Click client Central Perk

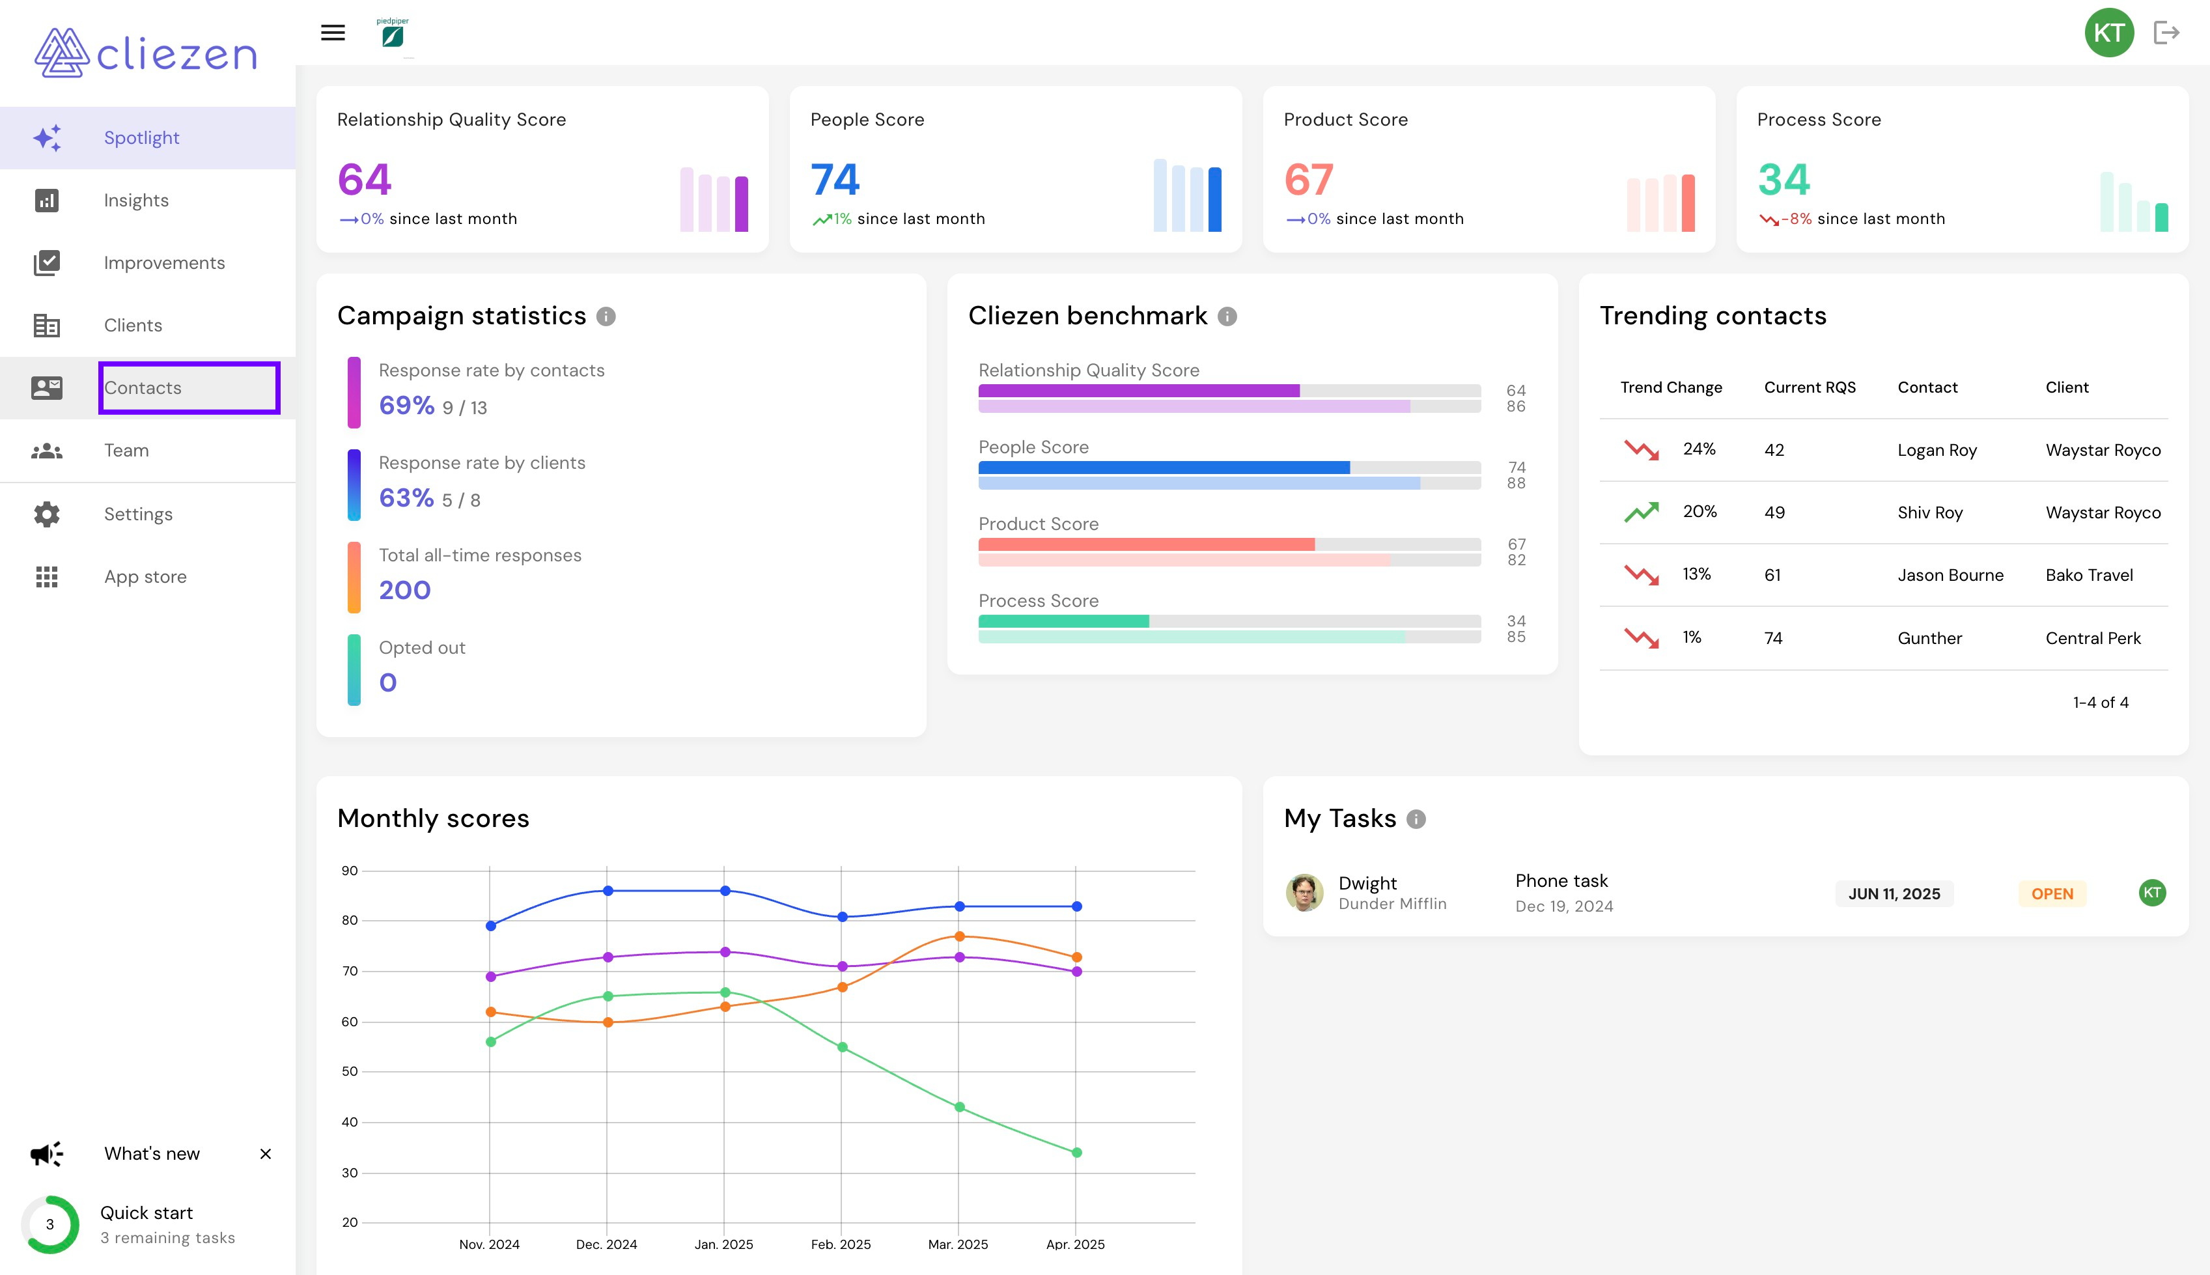coord(2093,638)
